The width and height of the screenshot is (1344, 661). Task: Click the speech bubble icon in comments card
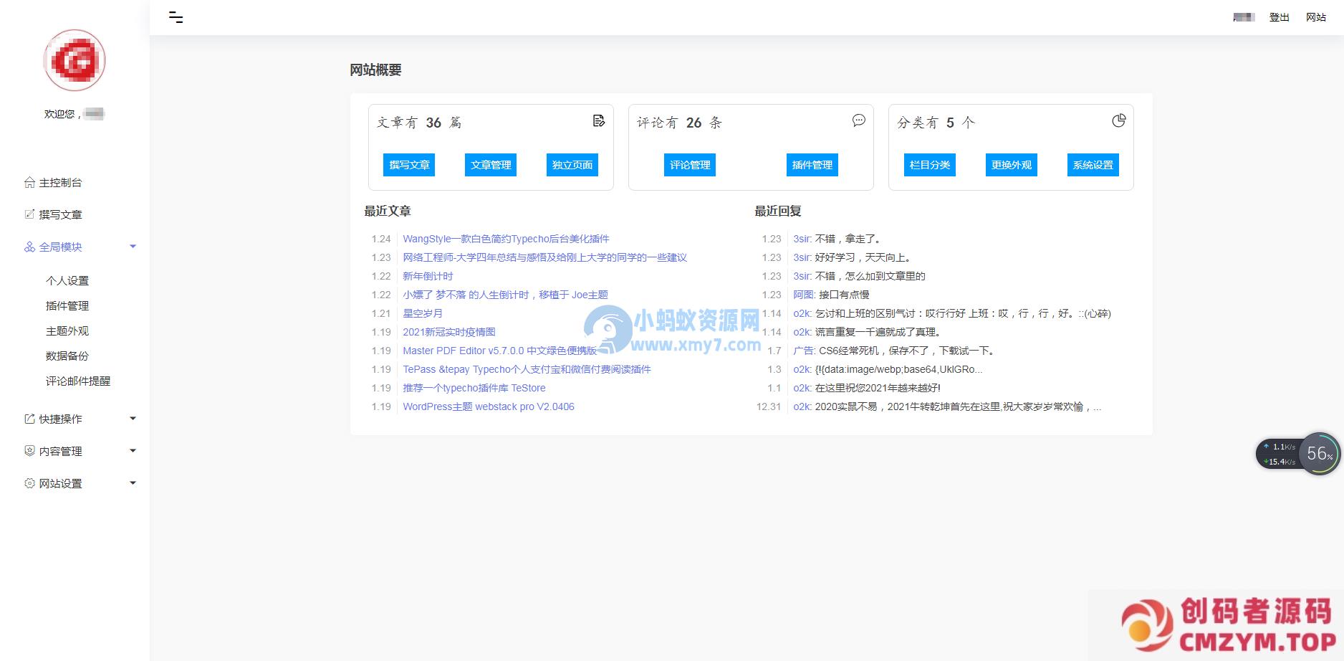coord(858,120)
